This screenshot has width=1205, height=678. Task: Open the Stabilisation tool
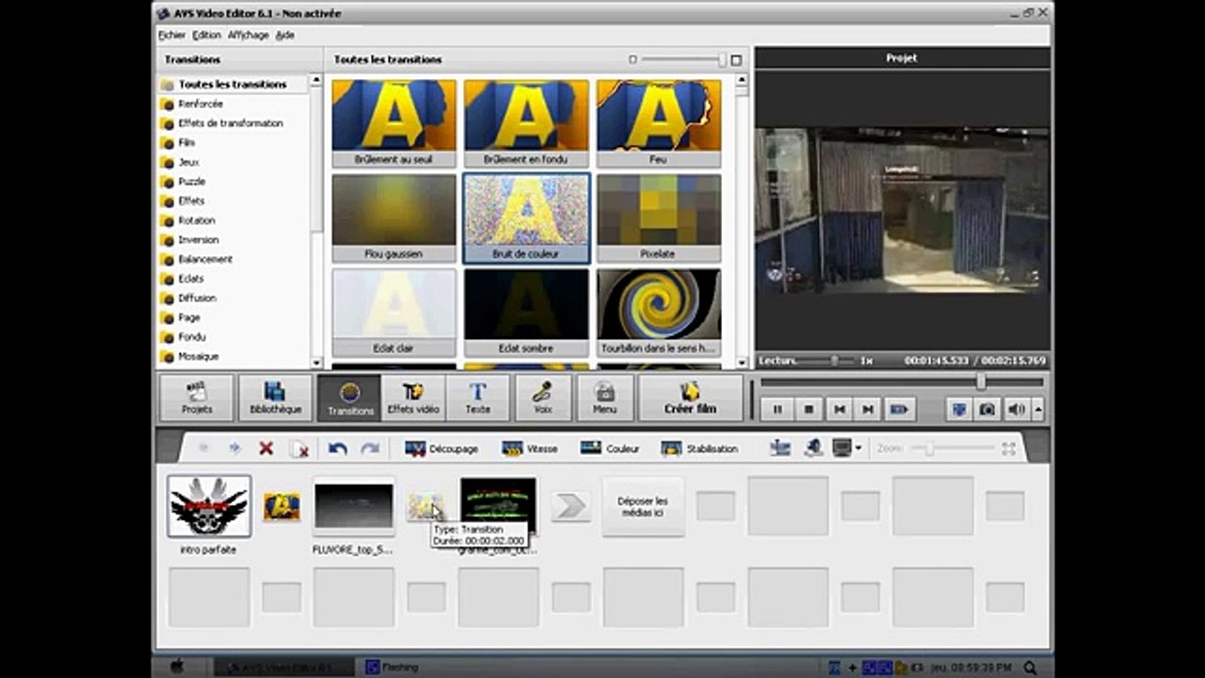pyautogui.click(x=699, y=449)
